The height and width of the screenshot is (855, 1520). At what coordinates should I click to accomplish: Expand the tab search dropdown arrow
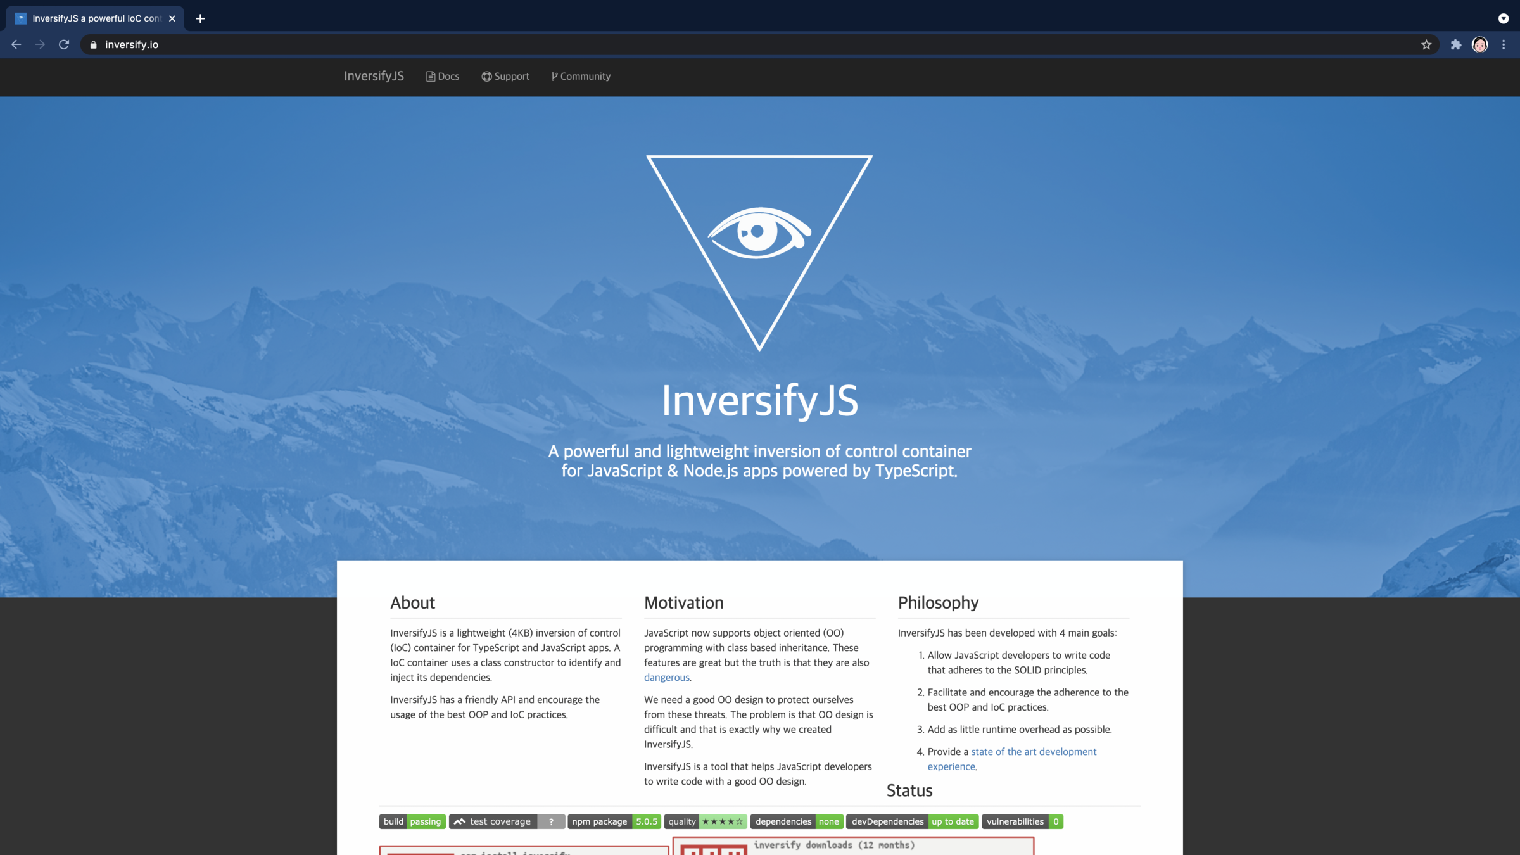pos(1504,18)
